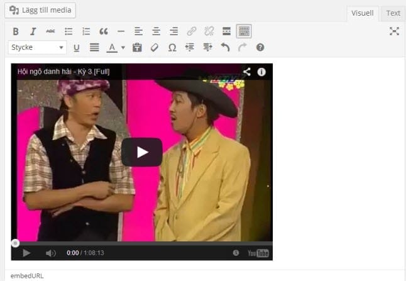This screenshot has height=281, width=406.
Task: Decrease the indent
Action: coord(190,48)
